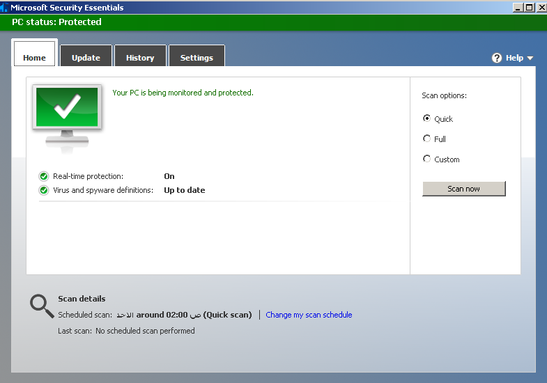
Task: Choose the Custom scan radio button
Action: tap(427, 159)
